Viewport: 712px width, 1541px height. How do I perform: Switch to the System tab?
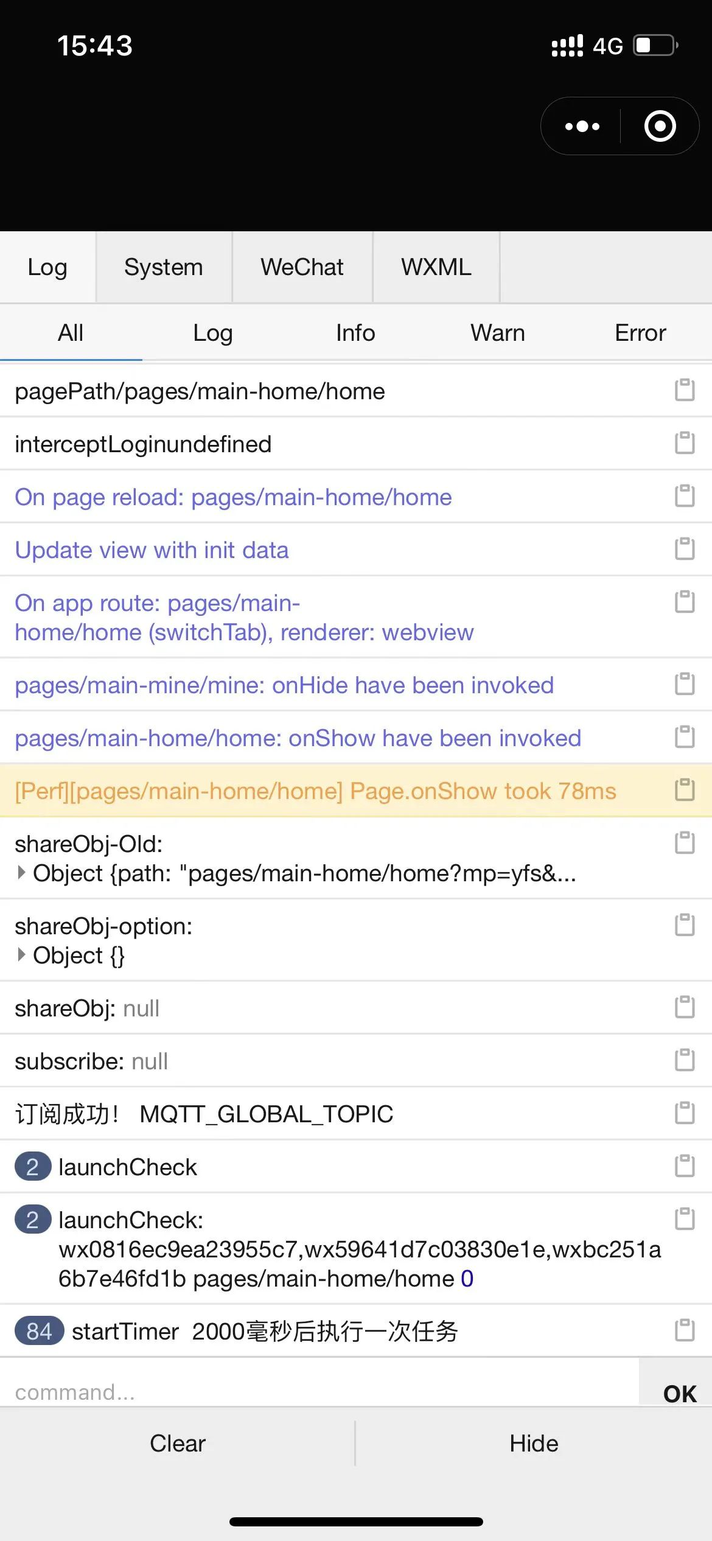[164, 267]
